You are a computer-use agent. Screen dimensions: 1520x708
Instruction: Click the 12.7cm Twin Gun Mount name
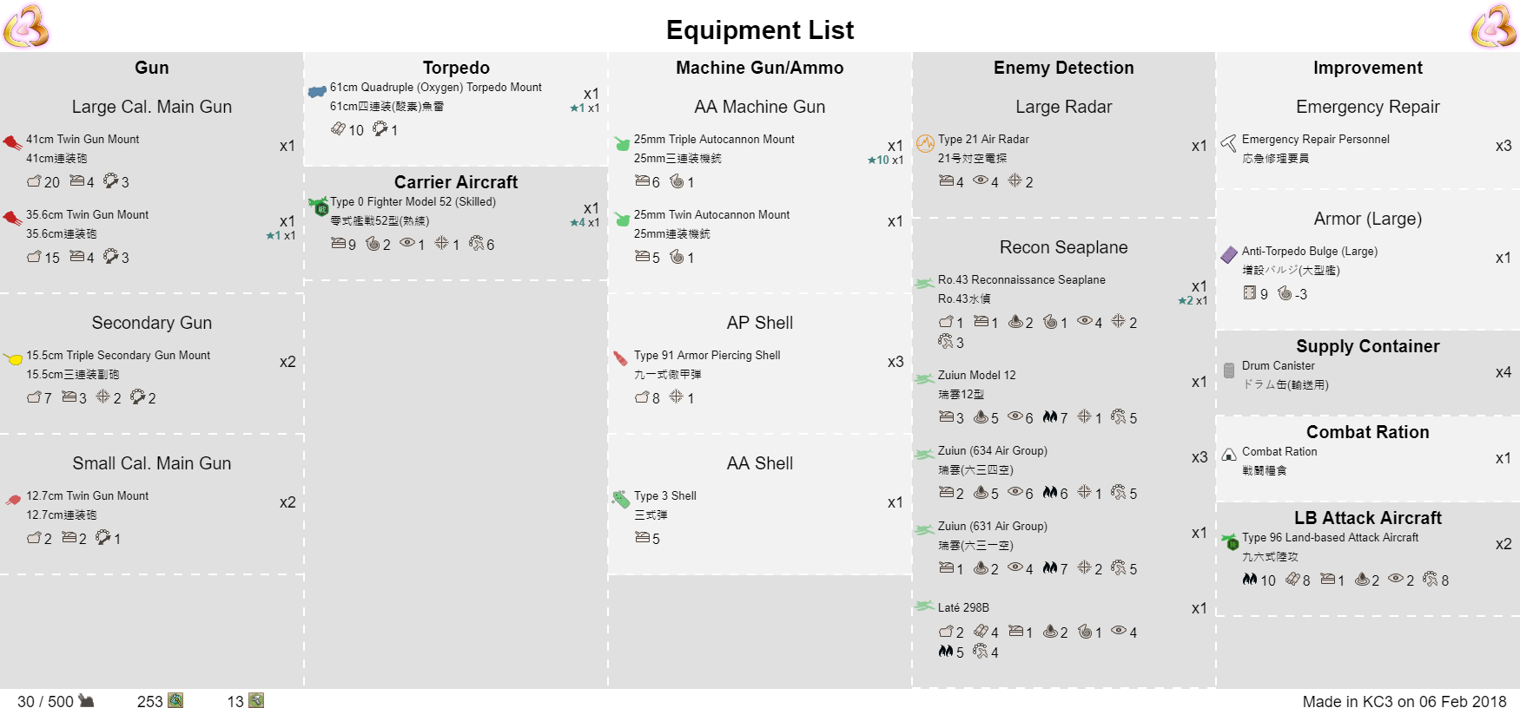click(87, 495)
